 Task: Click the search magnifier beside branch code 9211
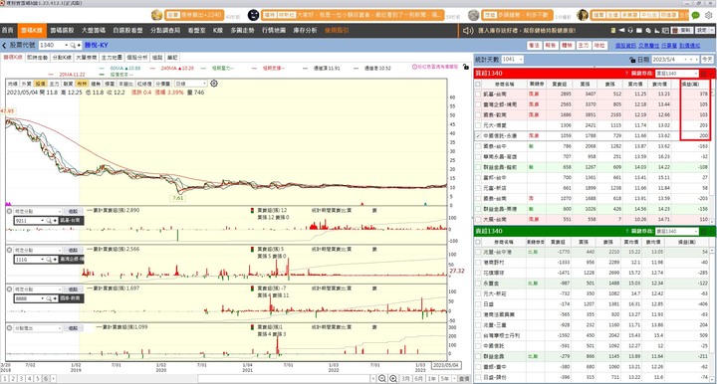point(49,221)
